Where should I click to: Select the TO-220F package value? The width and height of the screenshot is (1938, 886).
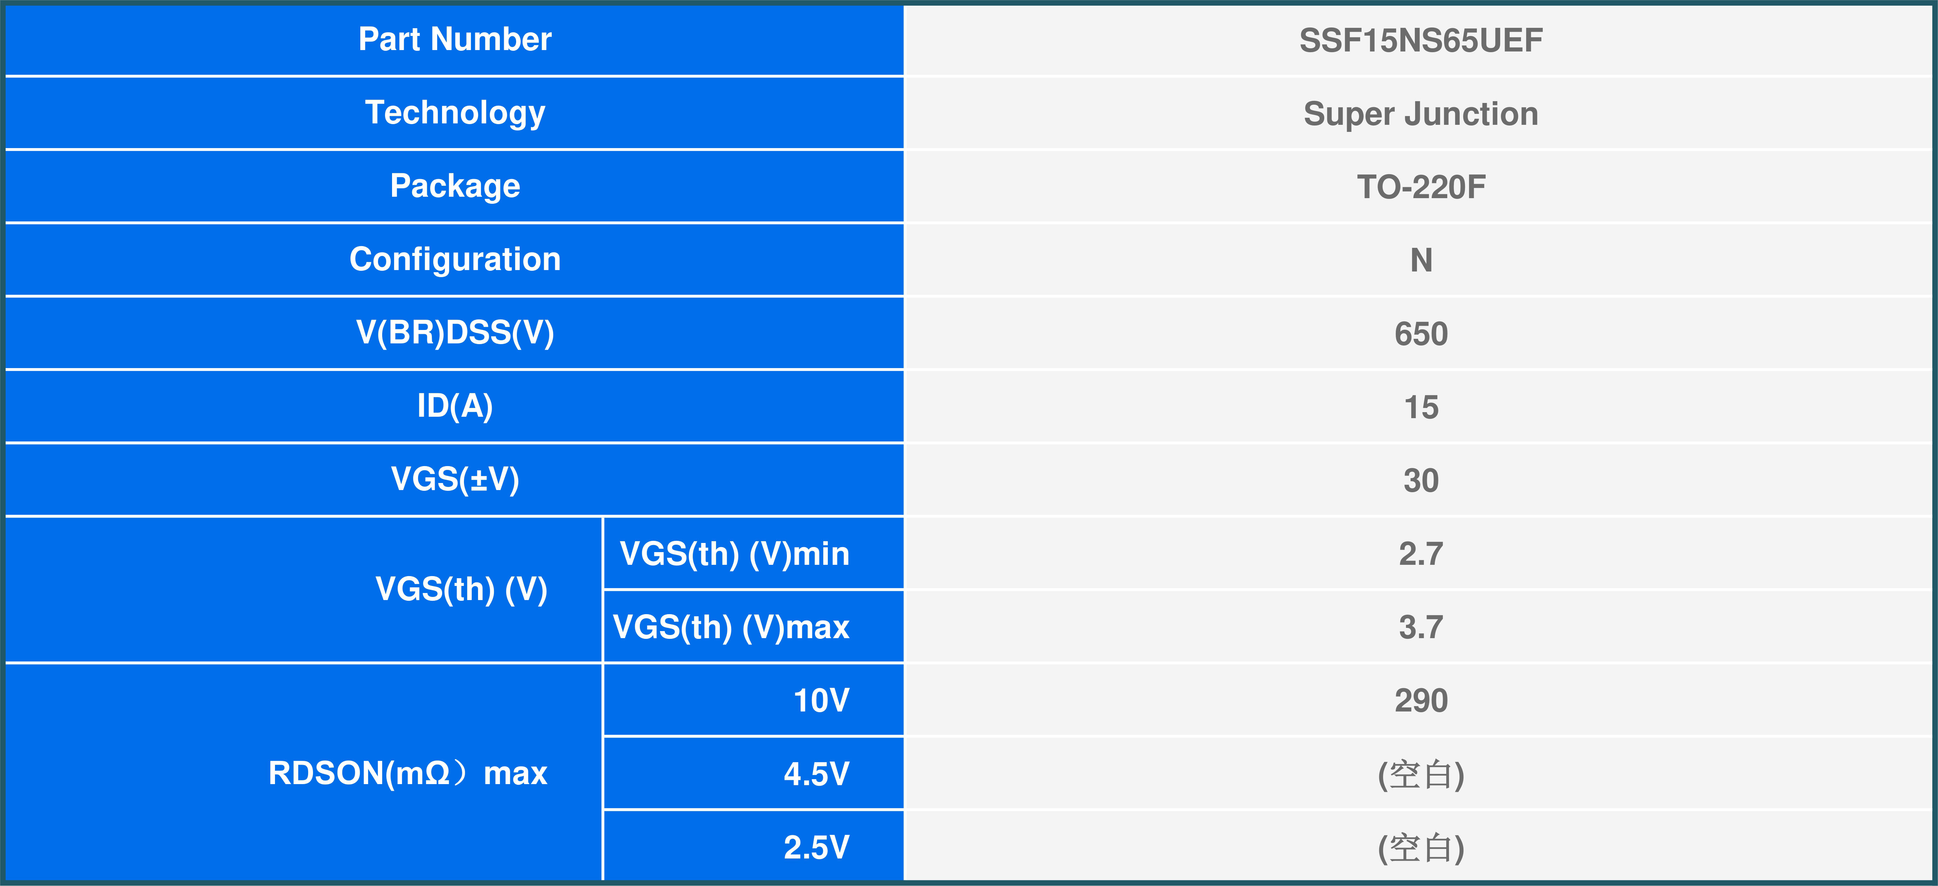point(1420,187)
